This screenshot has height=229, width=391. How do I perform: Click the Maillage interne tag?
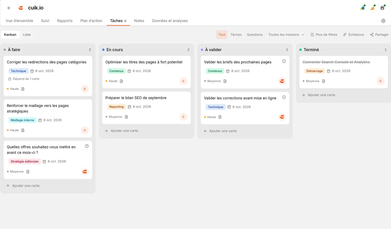coord(23,120)
